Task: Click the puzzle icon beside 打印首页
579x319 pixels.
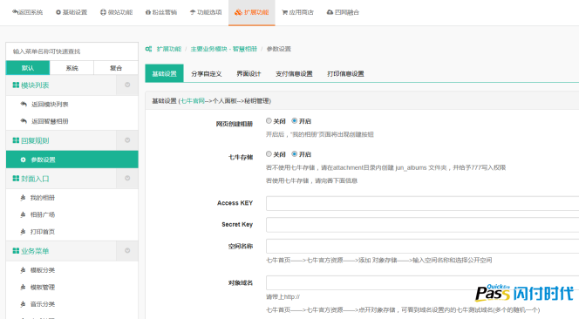Action: [23, 232]
